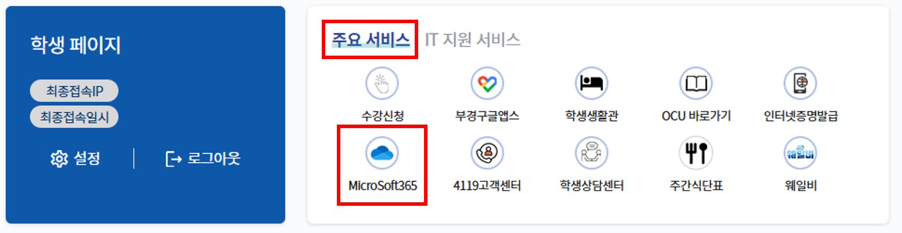Click the 주간식단표 fork and knife icon
The width and height of the screenshot is (902, 233).
(x=695, y=154)
